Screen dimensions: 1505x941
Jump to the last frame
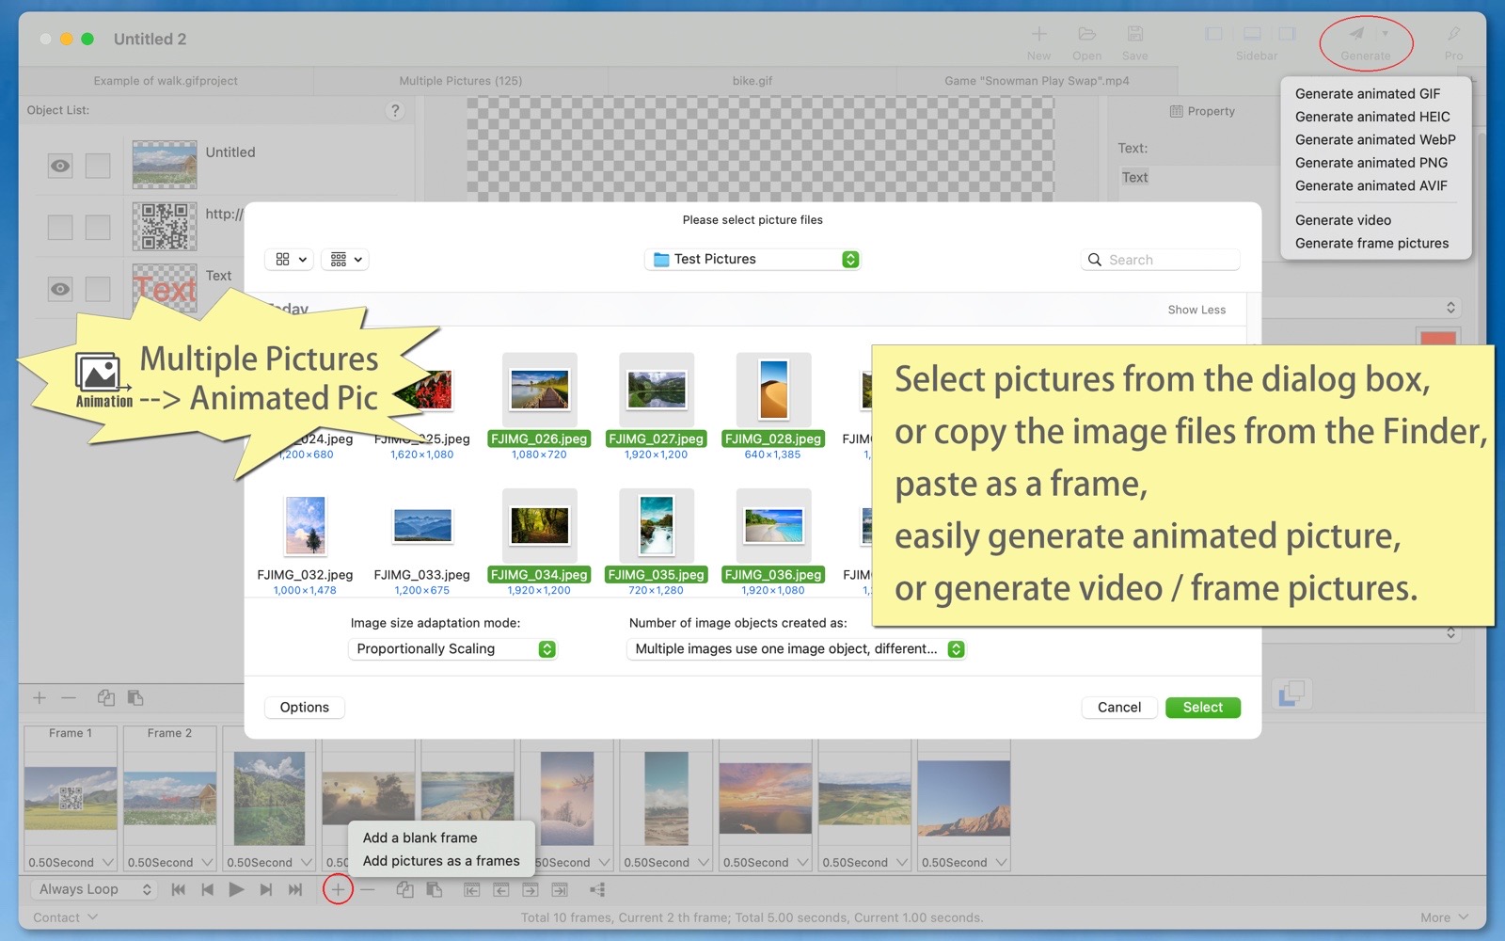(295, 889)
